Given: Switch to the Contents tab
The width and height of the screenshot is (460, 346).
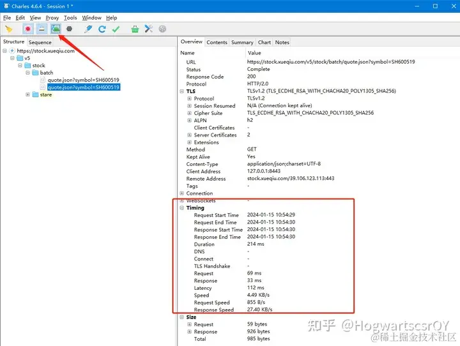Looking at the screenshot, I should (x=217, y=42).
